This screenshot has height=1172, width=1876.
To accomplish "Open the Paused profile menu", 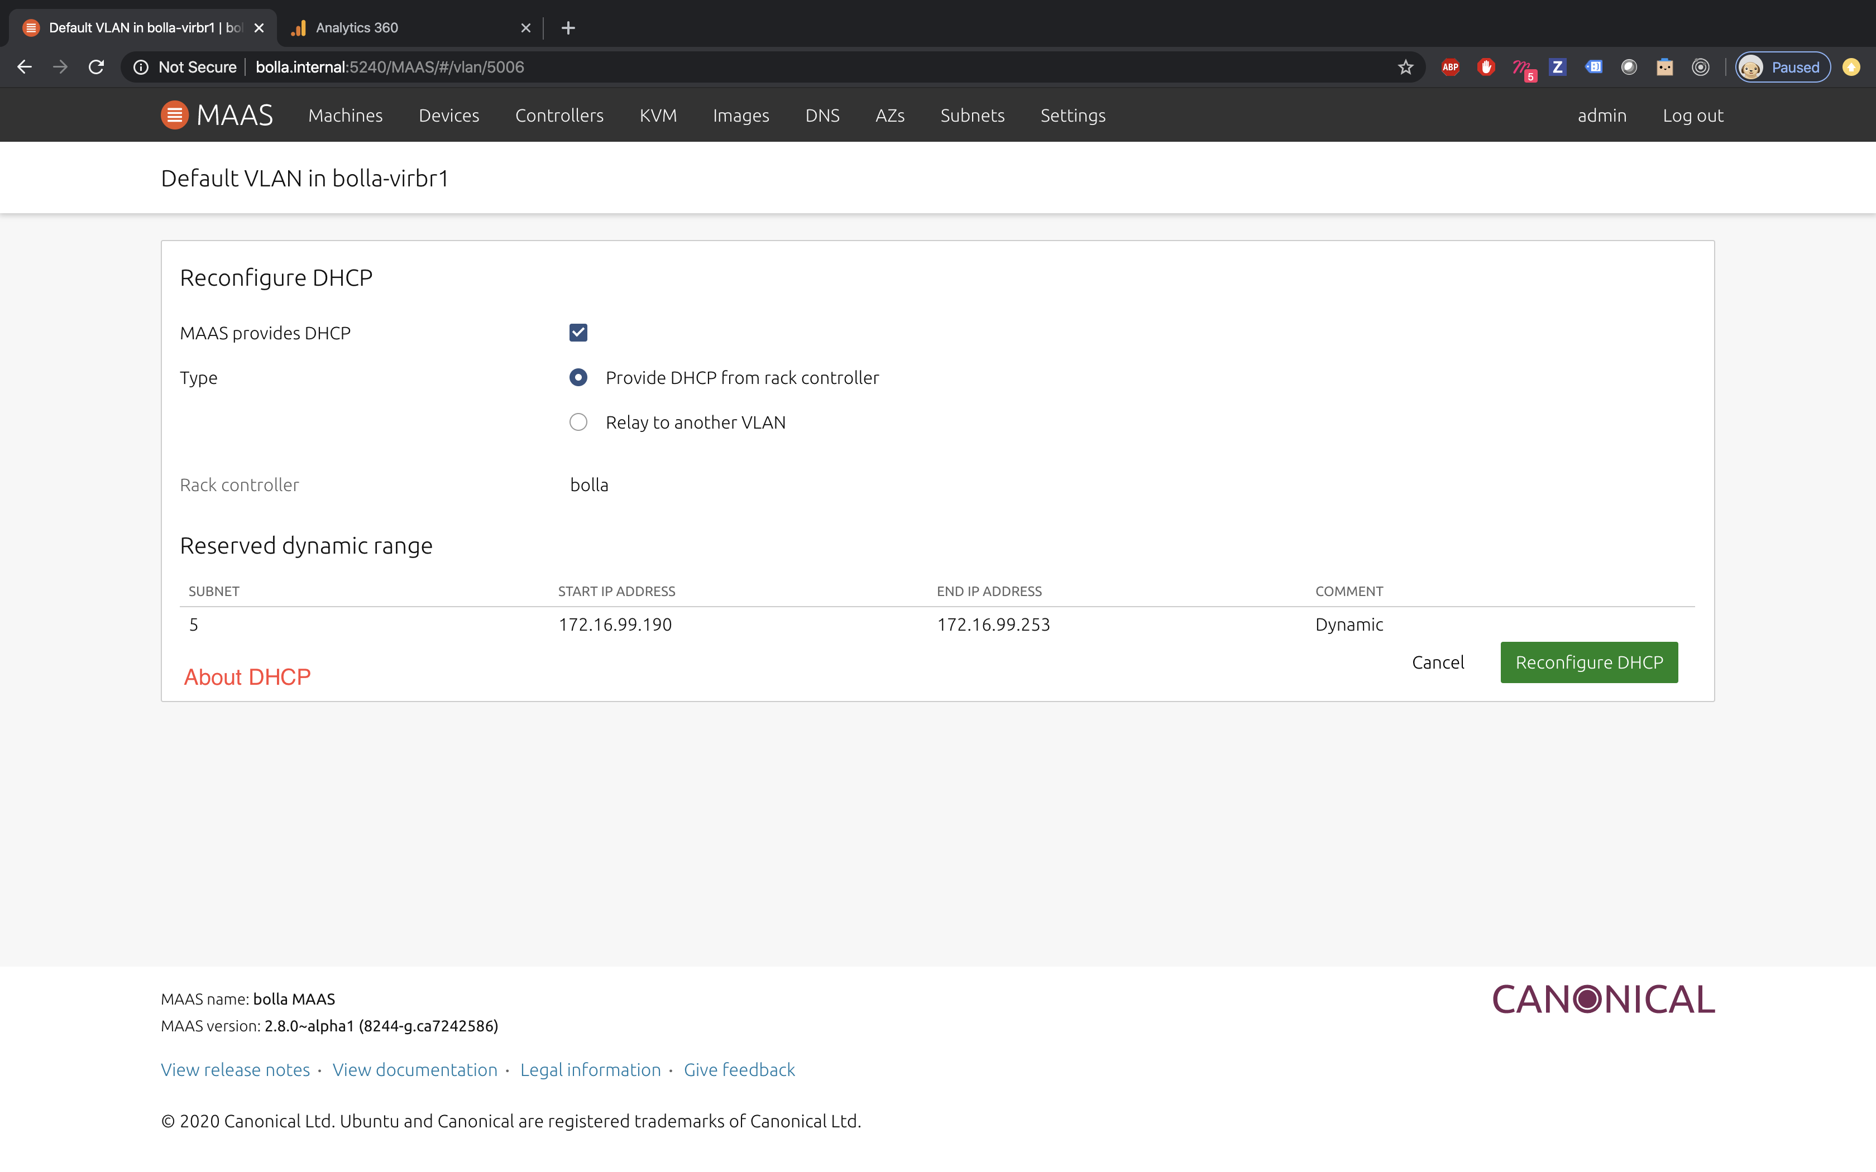I will click(x=1783, y=68).
